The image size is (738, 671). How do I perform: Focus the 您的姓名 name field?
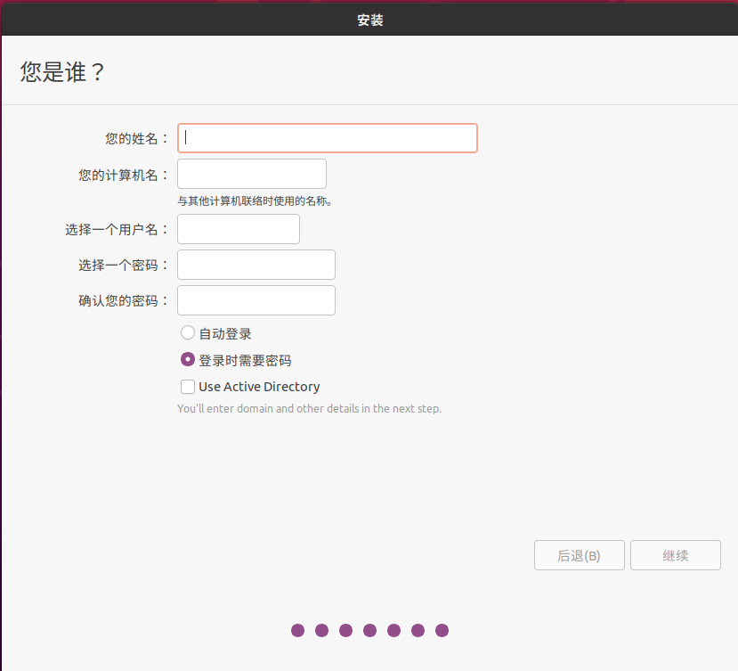327,138
